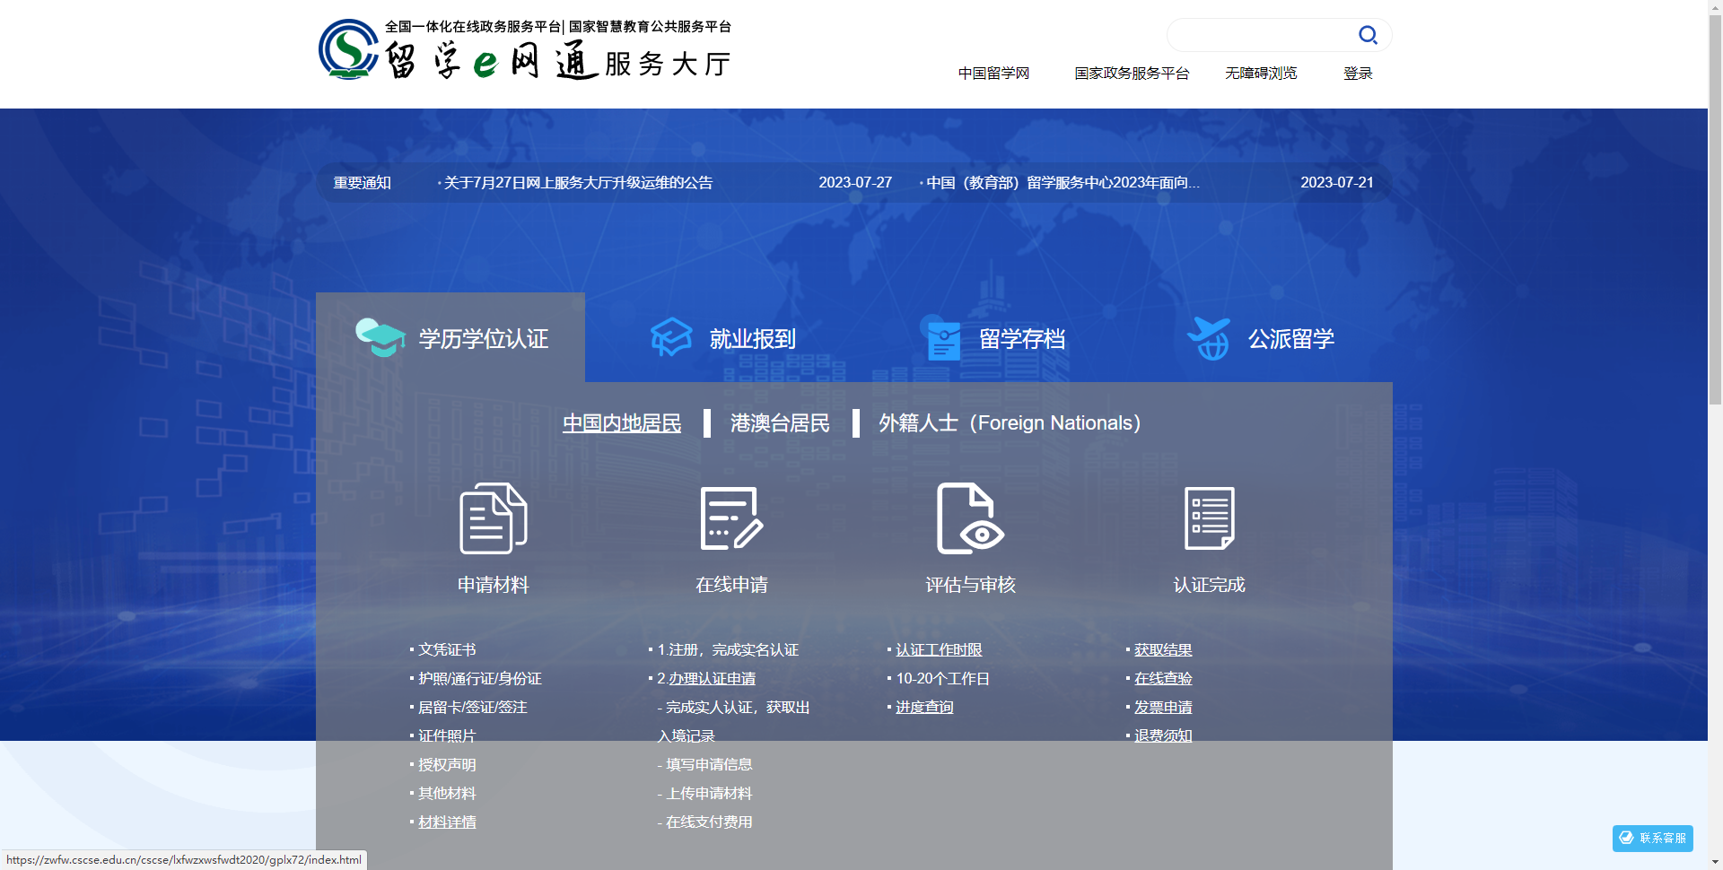Switch to 港澳台居民 tab
Viewport: 1723px width, 870px height.
point(780,423)
